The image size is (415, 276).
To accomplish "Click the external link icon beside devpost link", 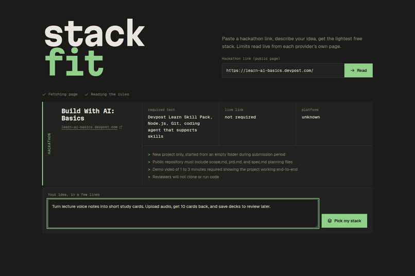I will (x=120, y=127).
